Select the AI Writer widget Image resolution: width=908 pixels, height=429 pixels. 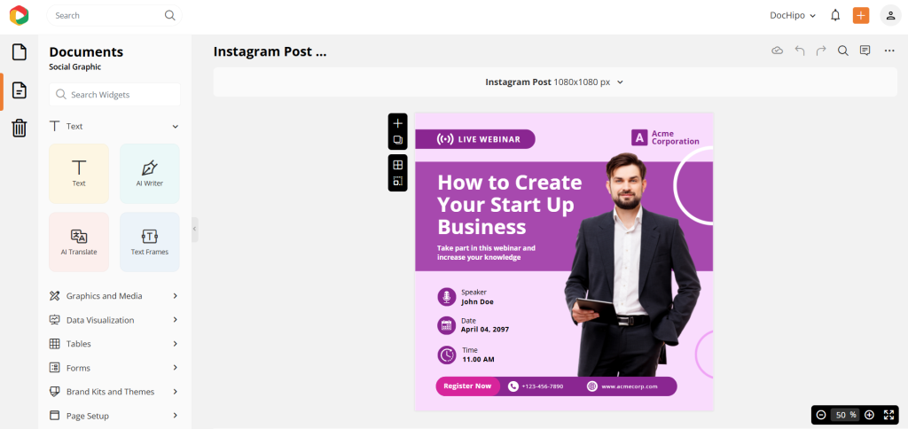point(150,173)
